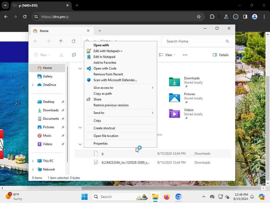270x203 pixels.
Task: Click the Explorer forward arrow
Action: [48, 41]
